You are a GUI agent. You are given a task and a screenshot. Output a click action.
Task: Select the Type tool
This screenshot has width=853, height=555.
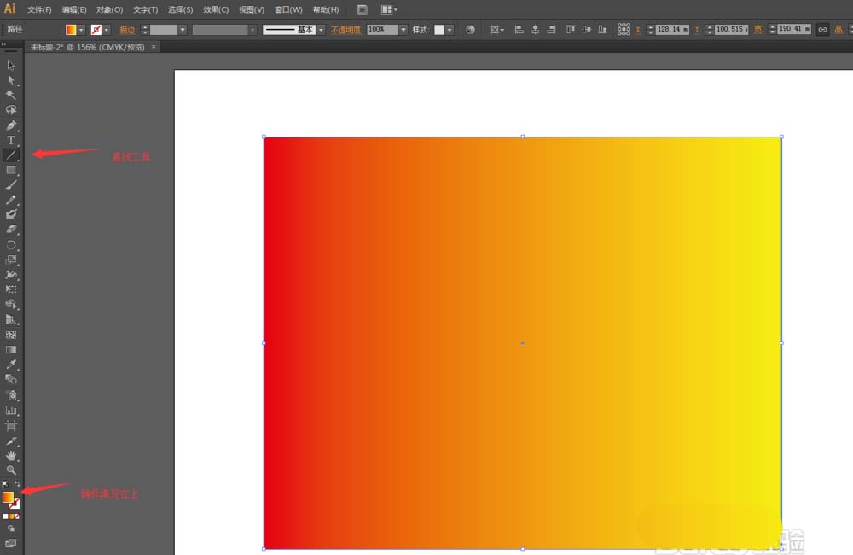click(x=11, y=141)
